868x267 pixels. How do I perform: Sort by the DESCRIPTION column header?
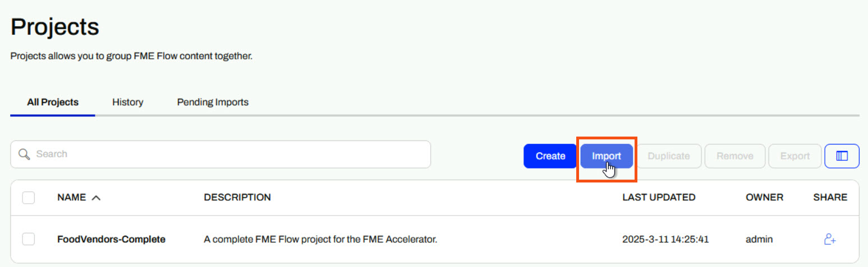coord(237,198)
